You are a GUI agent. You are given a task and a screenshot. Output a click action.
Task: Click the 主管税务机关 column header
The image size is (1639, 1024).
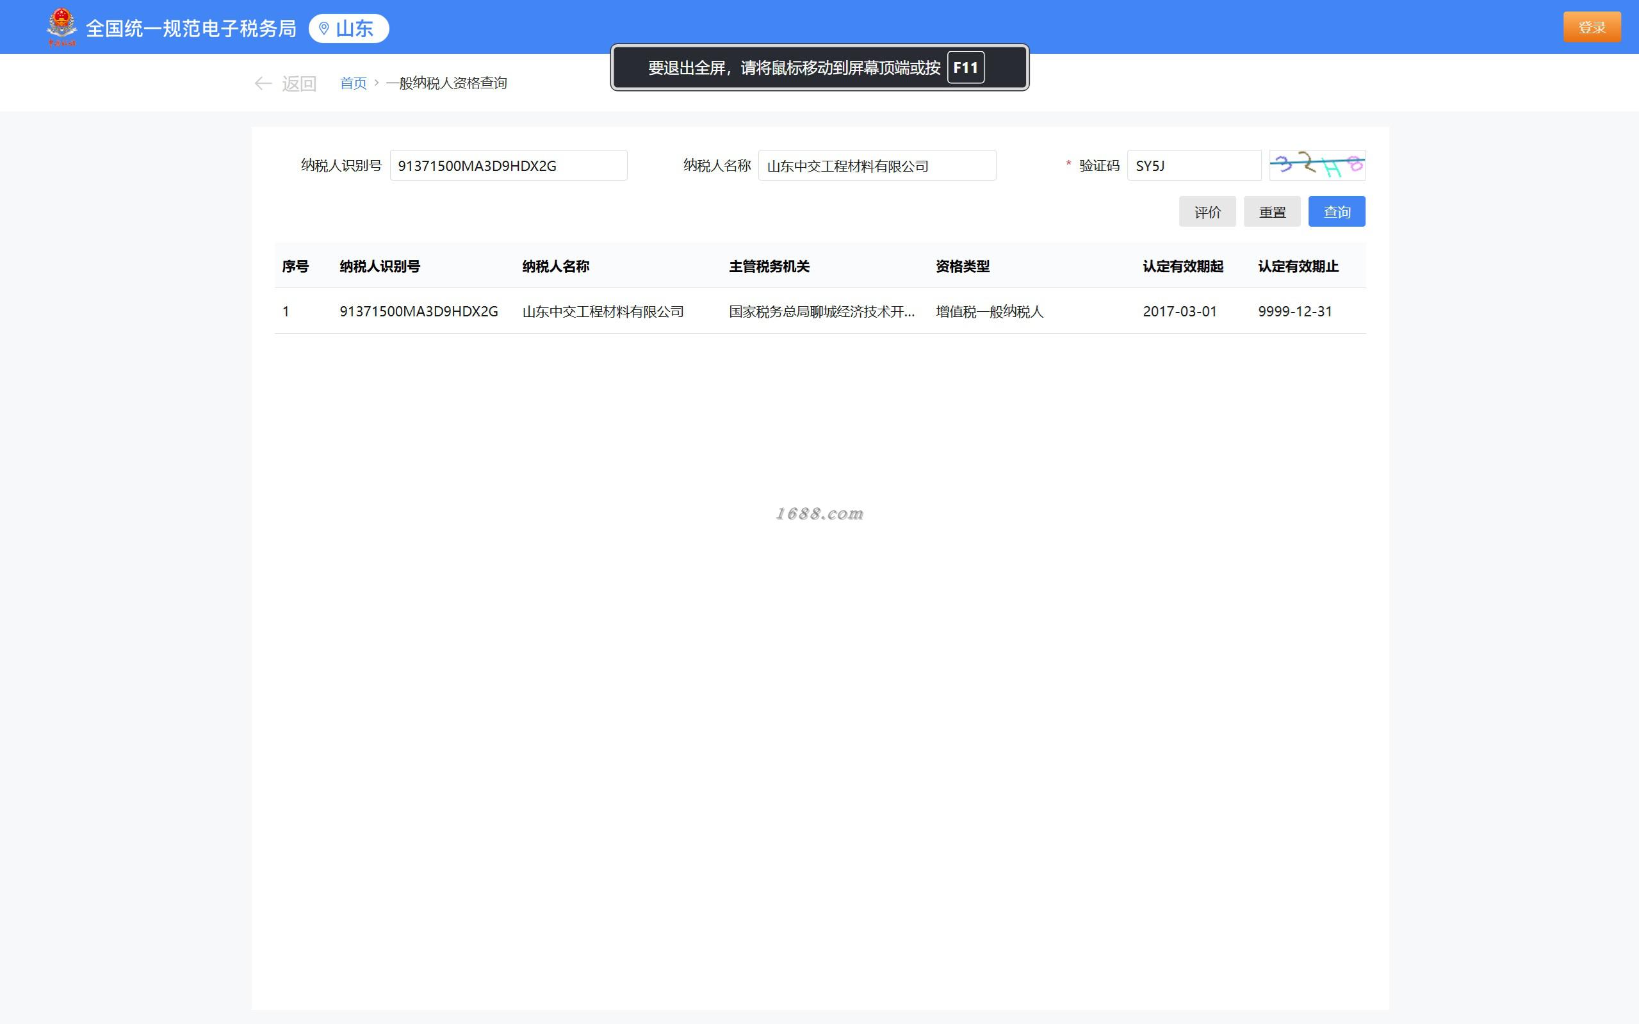pyautogui.click(x=769, y=266)
